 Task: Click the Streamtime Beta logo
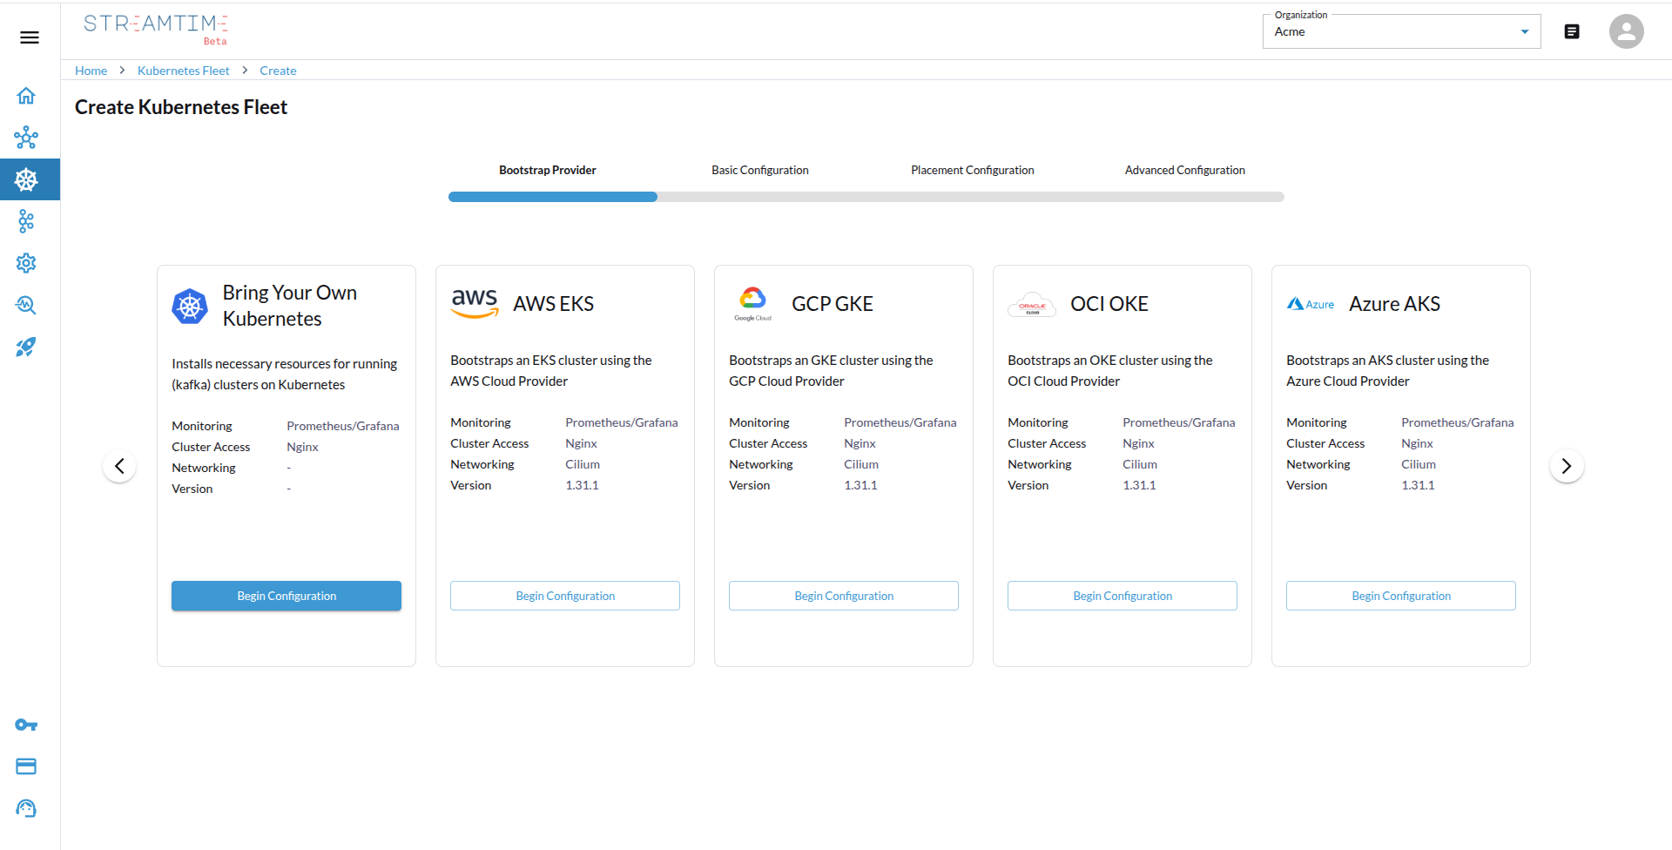(x=156, y=29)
